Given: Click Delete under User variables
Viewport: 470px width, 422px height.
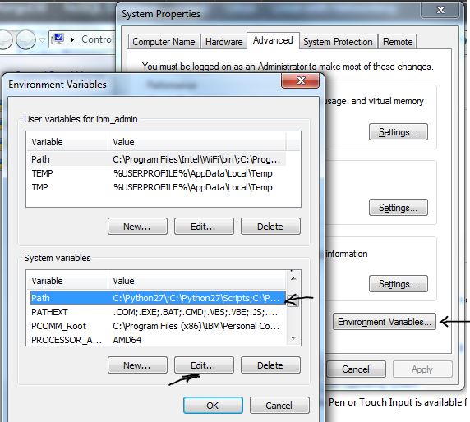Looking at the screenshot, I should pyautogui.click(x=270, y=227).
